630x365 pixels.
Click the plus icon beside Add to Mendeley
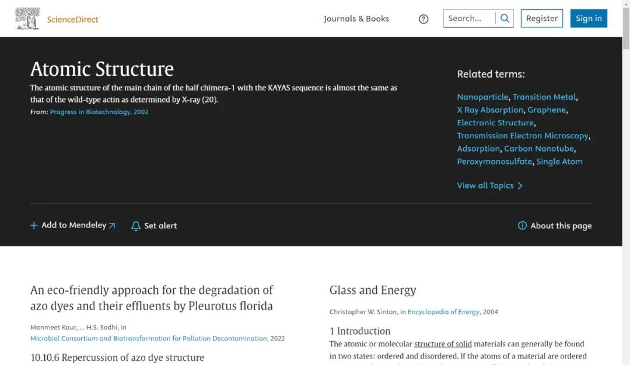tap(34, 226)
